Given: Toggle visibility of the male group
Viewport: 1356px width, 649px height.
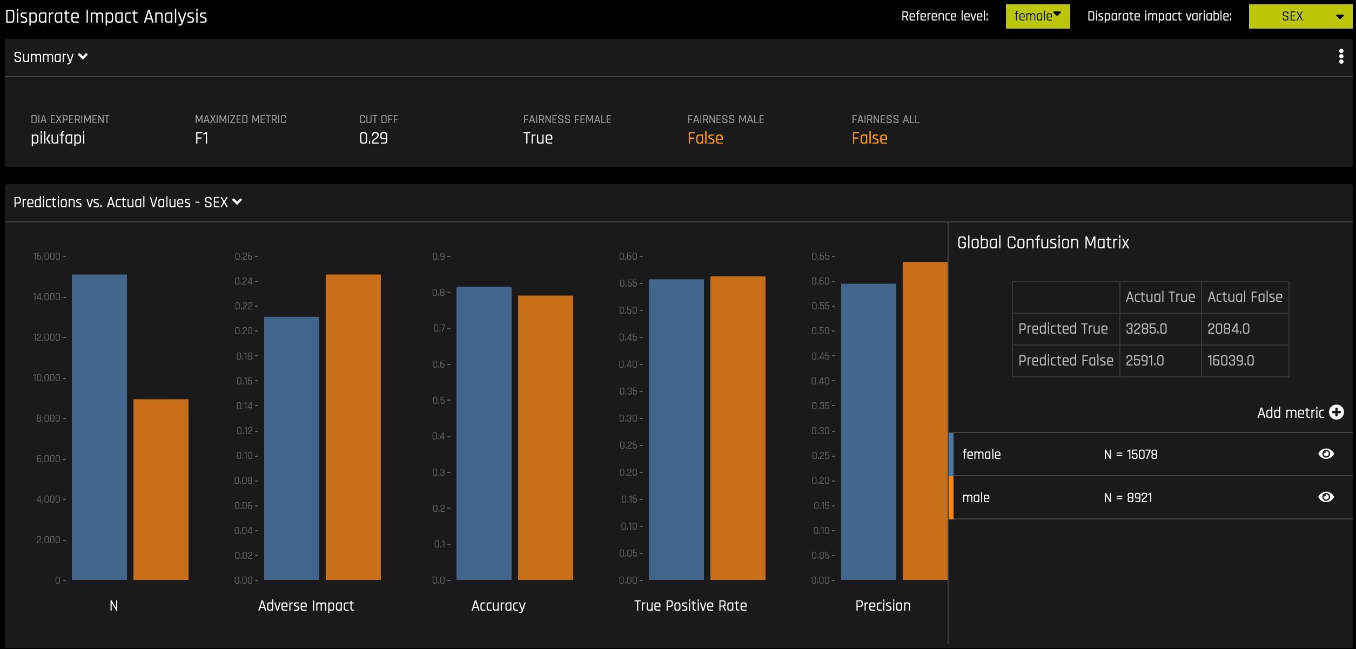Looking at the screenshot, I should coord(1326,497).
